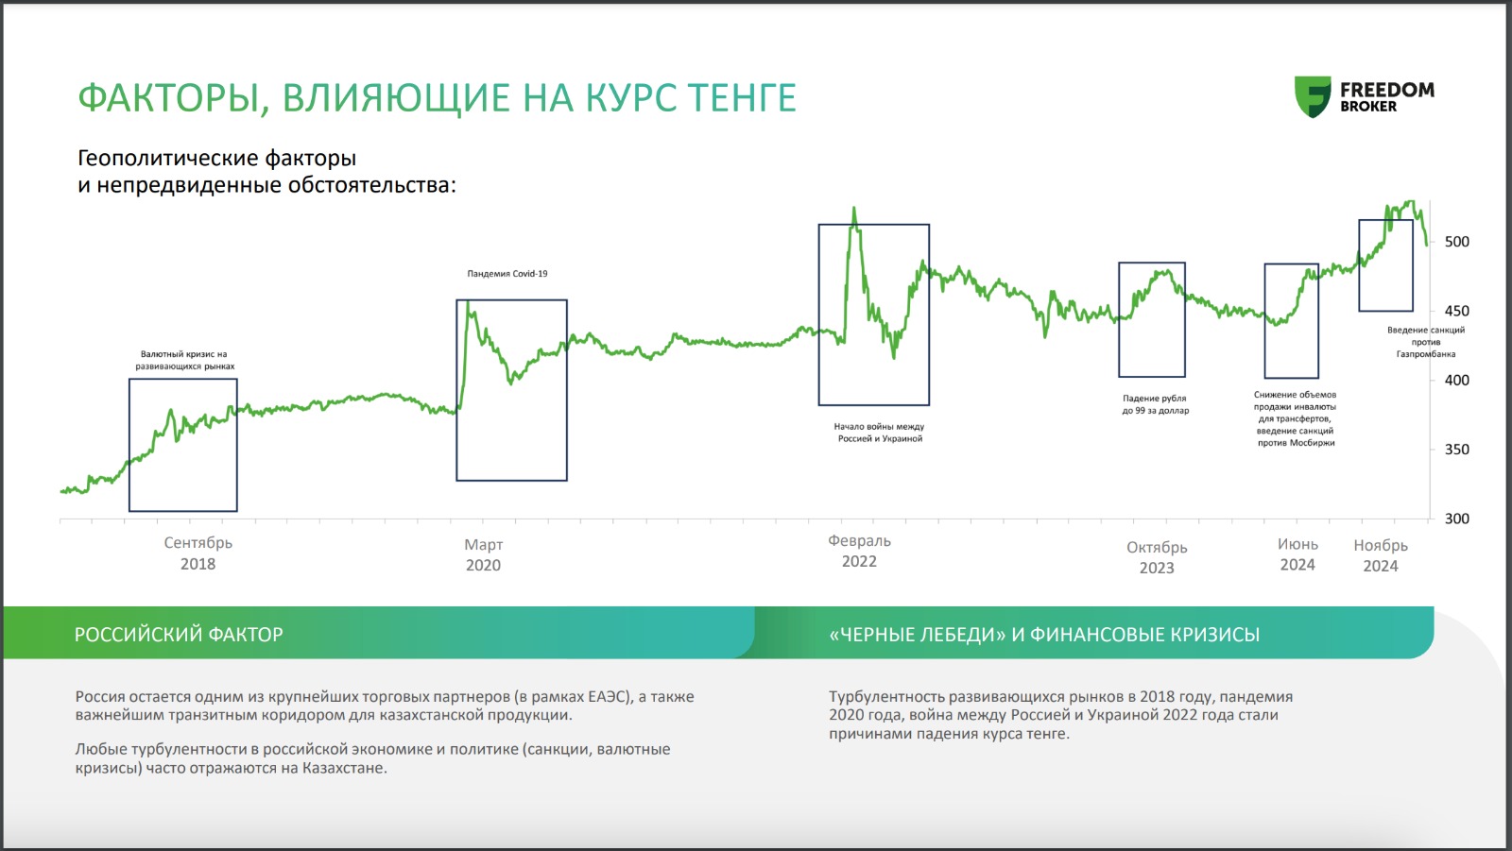Select the Mosbirzha sanctions annotation text
The width and height of the screenshot is (1512, 851).
coord(1296,418)
